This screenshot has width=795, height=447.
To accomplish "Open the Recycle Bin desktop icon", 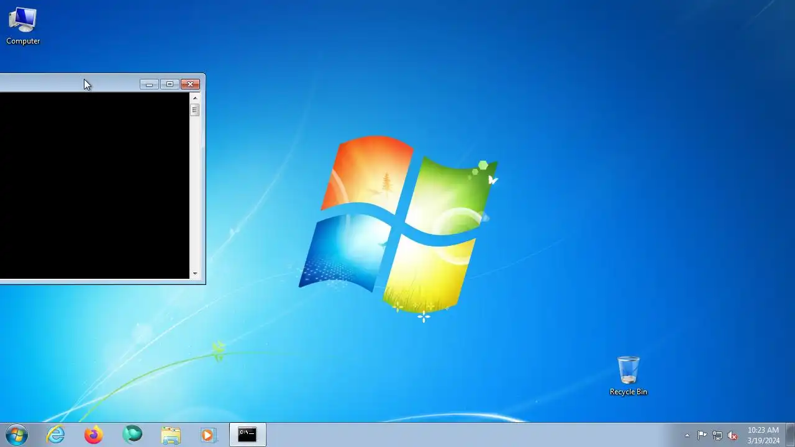I will 628,376.
